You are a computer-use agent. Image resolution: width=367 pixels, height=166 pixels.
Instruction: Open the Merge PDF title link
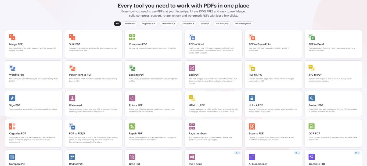click(x=16, y=44)
